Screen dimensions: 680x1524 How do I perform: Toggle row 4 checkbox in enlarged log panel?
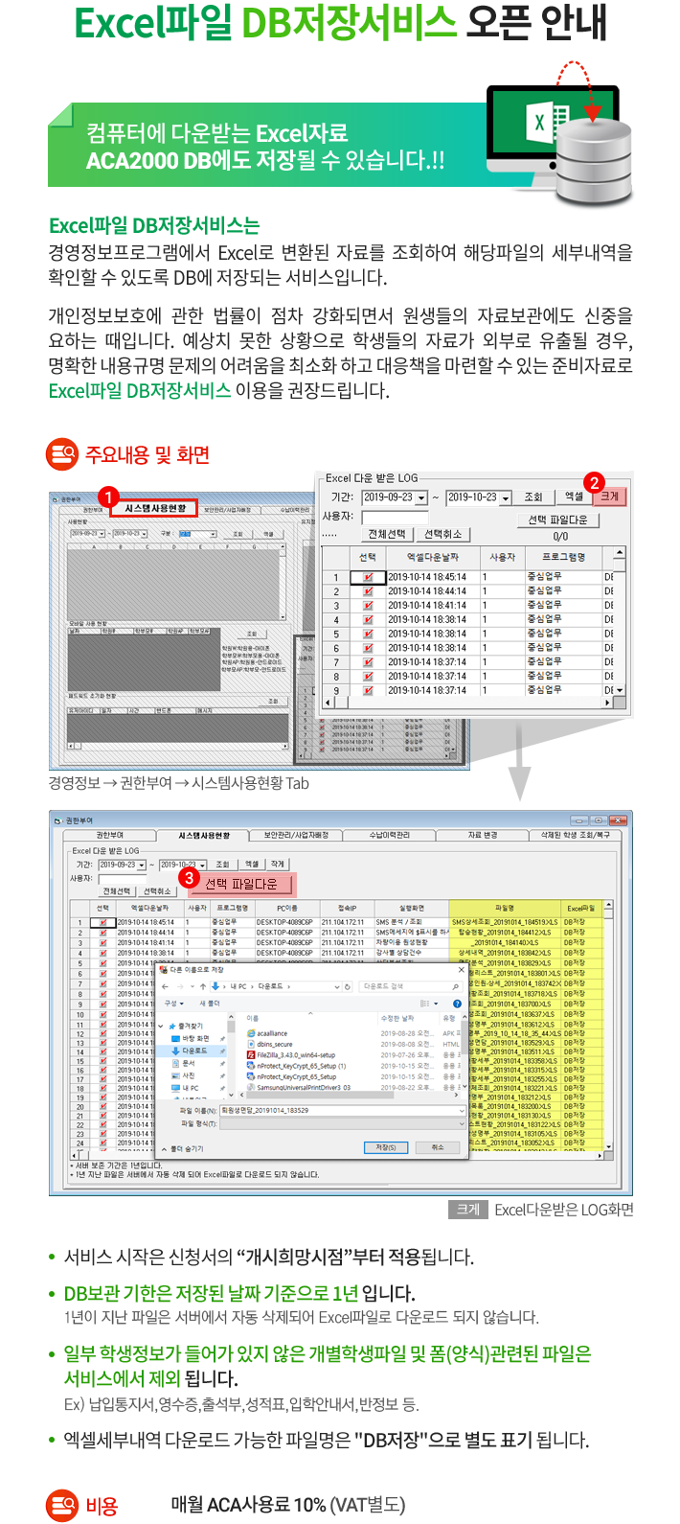[x=368, y=619]
